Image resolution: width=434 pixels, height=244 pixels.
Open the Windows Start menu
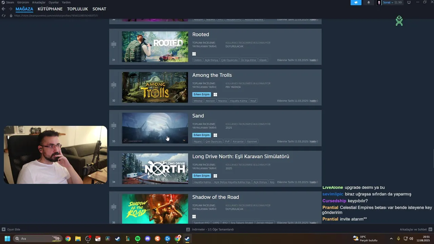tap(7, 239)
